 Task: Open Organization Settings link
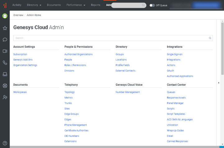tap(25, 65)
